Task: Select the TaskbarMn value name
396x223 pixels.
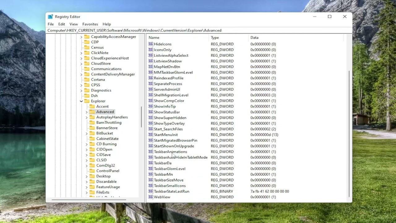Action: (x=163, y=174)
